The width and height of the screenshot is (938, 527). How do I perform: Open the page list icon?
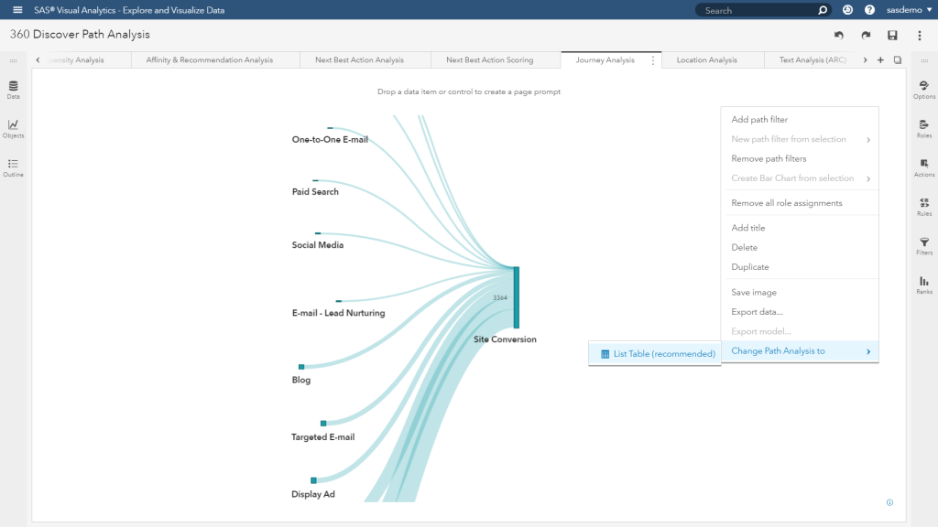click(898, 59)
